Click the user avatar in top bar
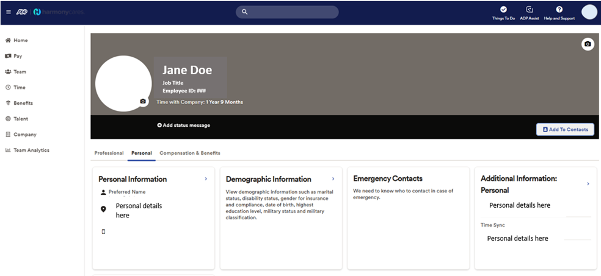601x276 pixels. pos(589,12)
